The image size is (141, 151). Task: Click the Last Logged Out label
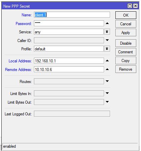(18, 114)
